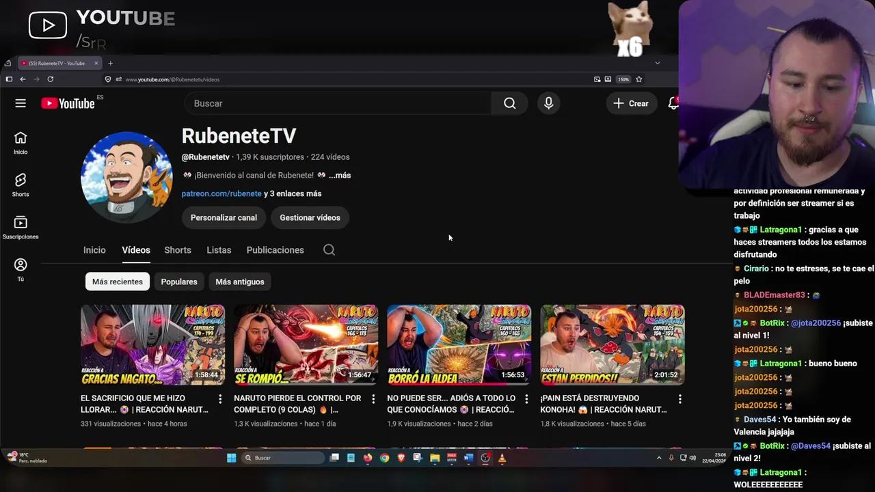Viewport: 875px width, 492px height.
Task: Open 'GRACIAS NAGATO' thumbnail 1:58:44
Action: 152,345
